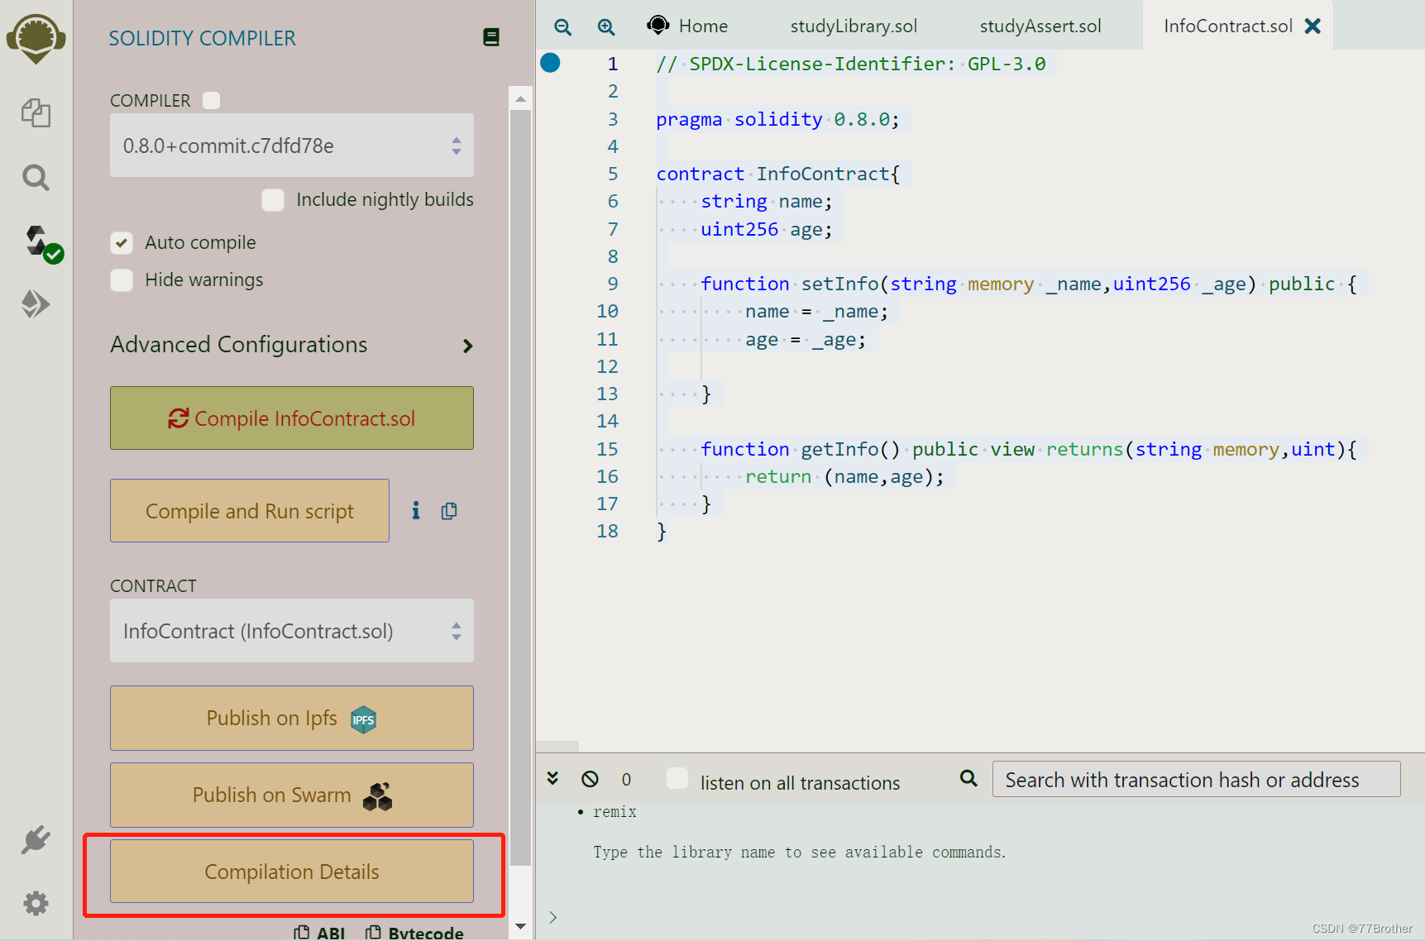Image resolution: width=1425 pixels, height=941 pixels.
Task: Open Compilation Details
Action: tap(292, 872)
